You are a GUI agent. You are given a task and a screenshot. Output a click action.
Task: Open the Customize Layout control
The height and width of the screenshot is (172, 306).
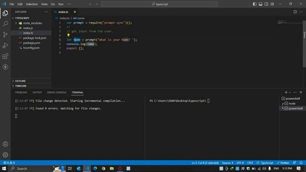click(x=272, y=4)
